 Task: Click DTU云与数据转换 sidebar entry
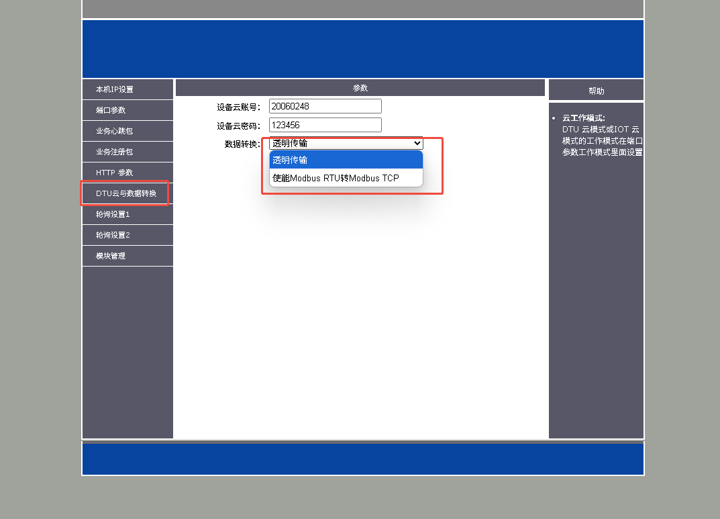126,193
